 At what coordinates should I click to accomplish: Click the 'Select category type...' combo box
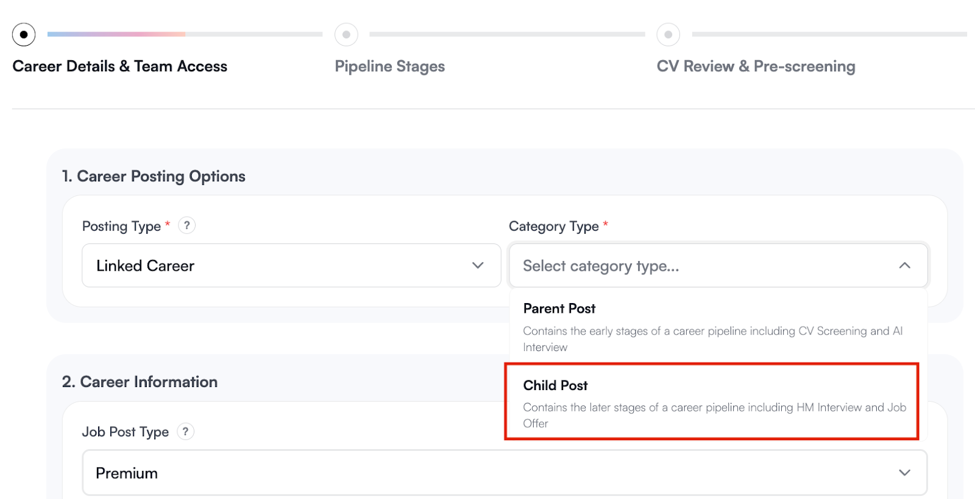701,265
